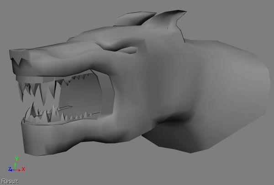Screen dimensions: 274x185
Task: Click the wolf model's eye socket
Action: click(x=128, y=50)
